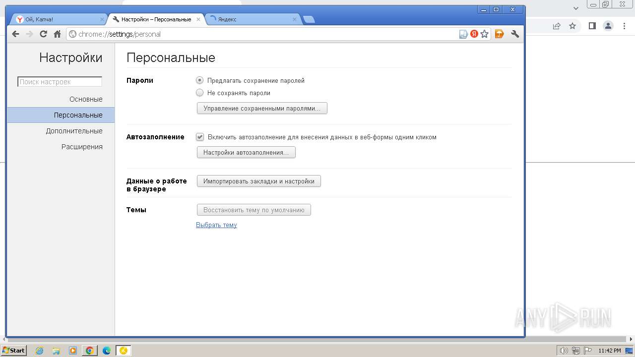Click the globe icon in address bar
Viewport: 635px width, 357px height.
[72, 34]
